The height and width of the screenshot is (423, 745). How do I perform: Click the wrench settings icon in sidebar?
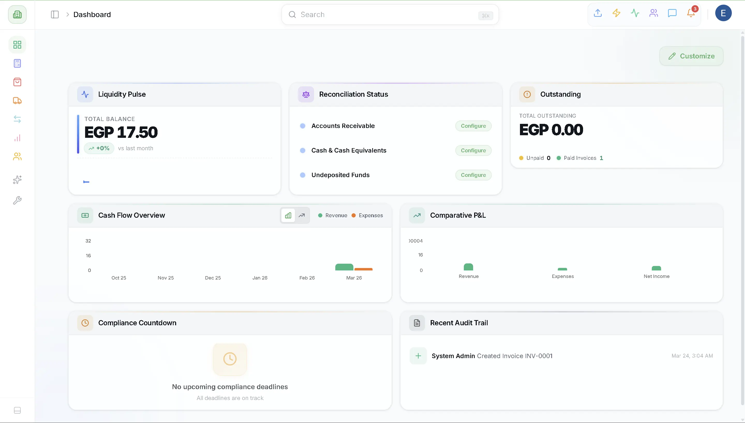[x=17, y=200]
